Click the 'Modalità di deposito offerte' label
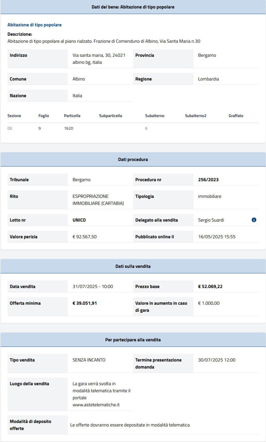This screenshot has height=442, width=266. pyautogui.click(x=31, y=425)
